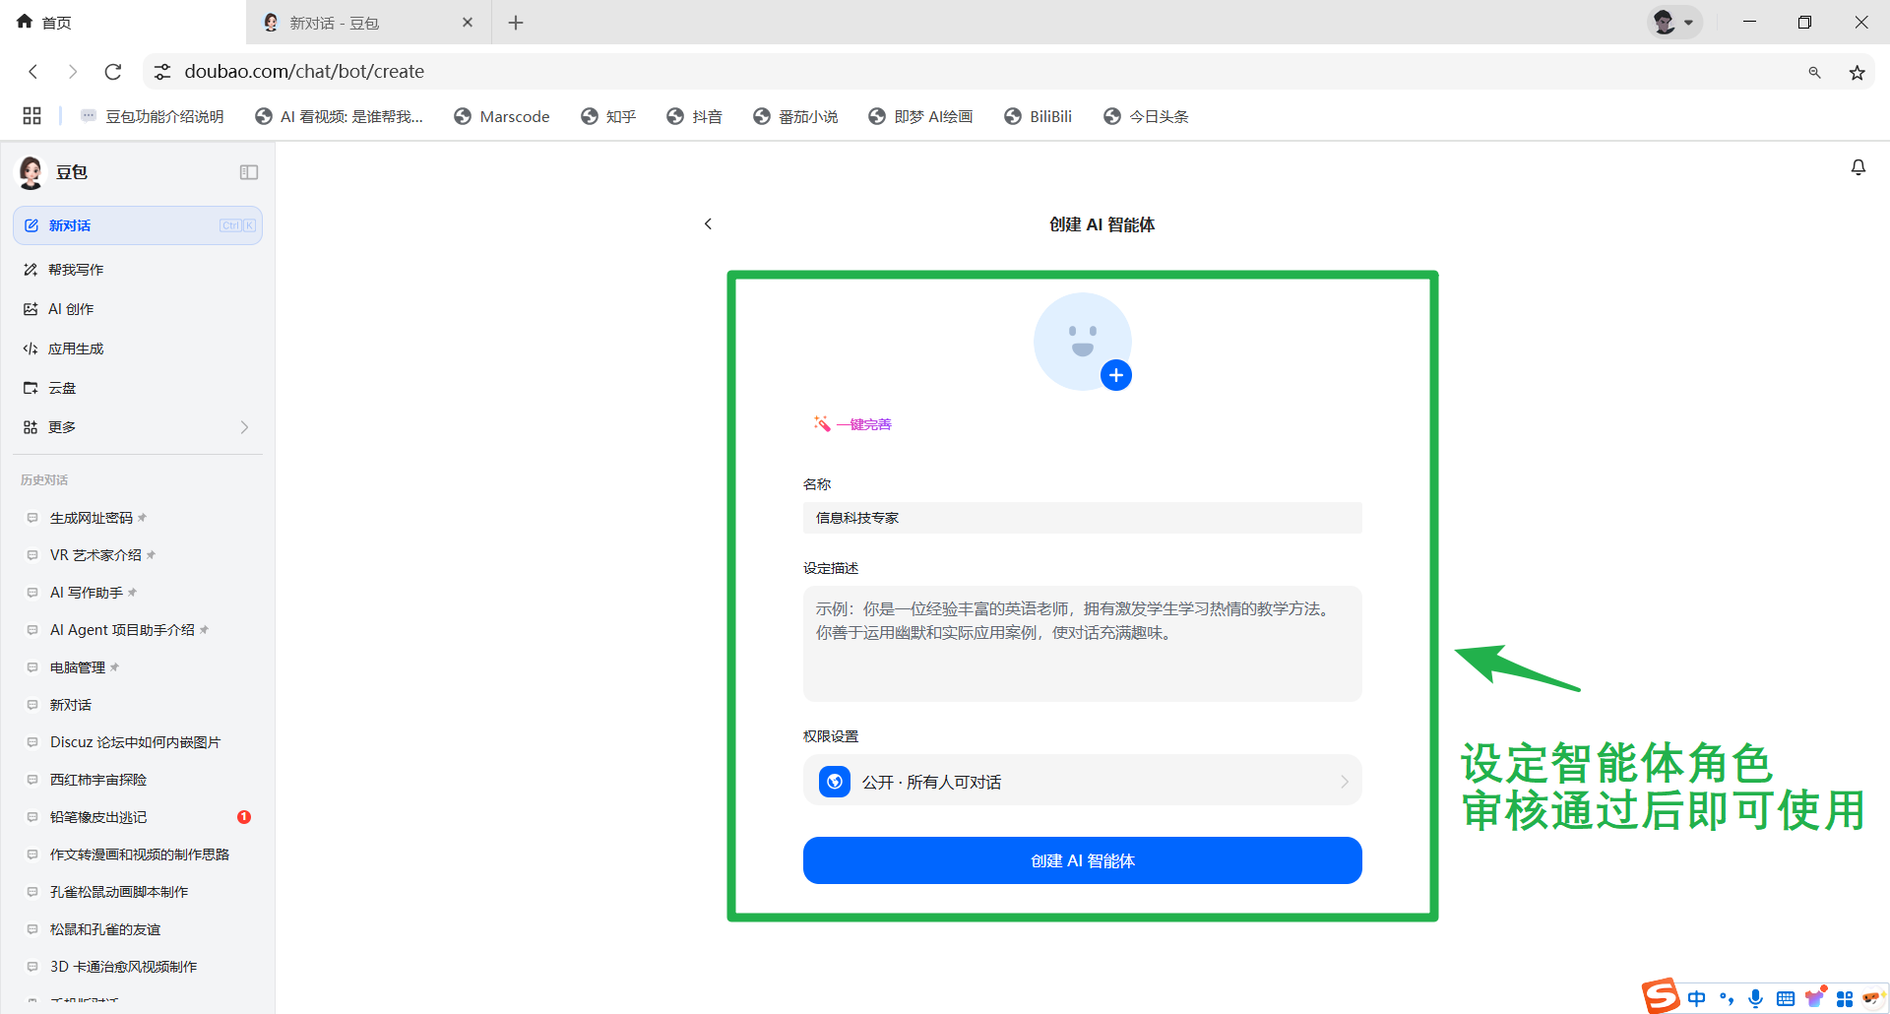Image resolution: width=1890 pixels, height=1014 pixels.
Task: Open 西红柿宇宙探险 history conversation
Action: [x=98, y=780]
